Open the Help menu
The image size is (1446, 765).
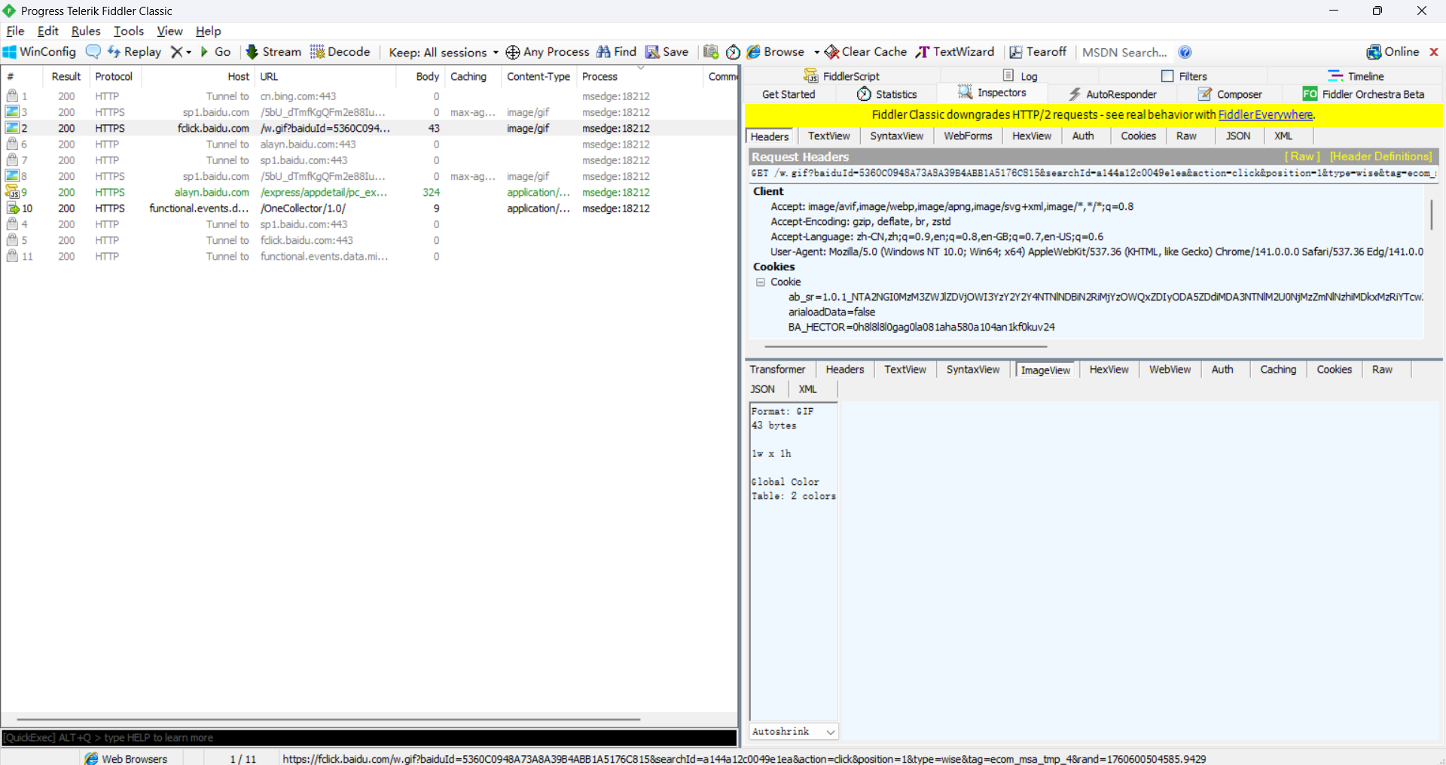coord(208,31)
